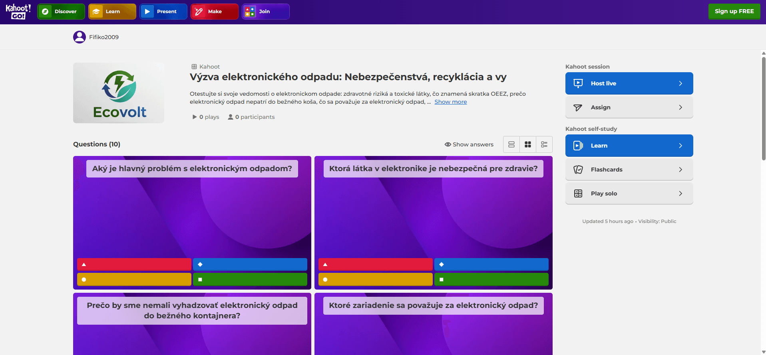Click blue diamond answer of first question
The width and height of the screenshot is (766, 355).
tap(250, 264)
